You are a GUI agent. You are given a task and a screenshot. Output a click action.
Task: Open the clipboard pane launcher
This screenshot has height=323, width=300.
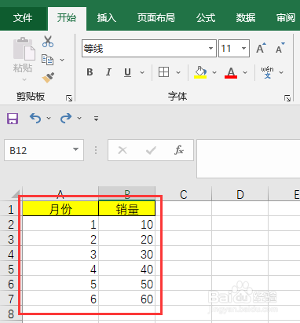(69, 98)
